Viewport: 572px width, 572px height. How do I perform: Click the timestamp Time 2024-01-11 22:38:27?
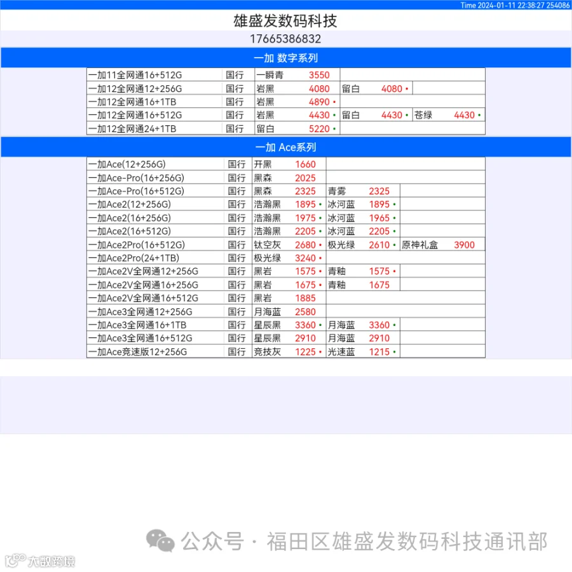point(502,5)
